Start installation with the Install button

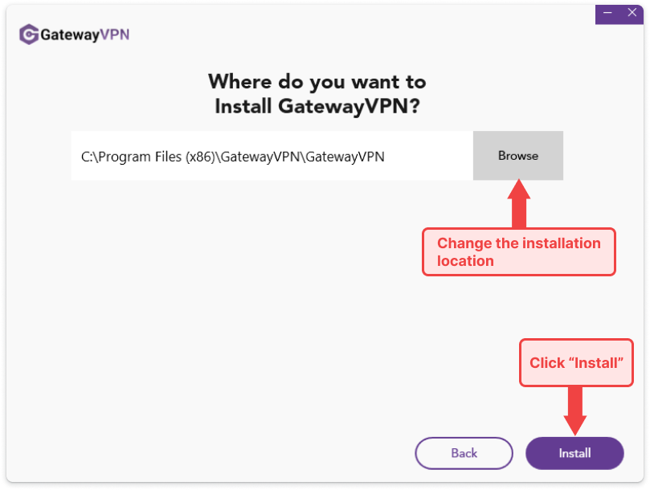(574, 453)
